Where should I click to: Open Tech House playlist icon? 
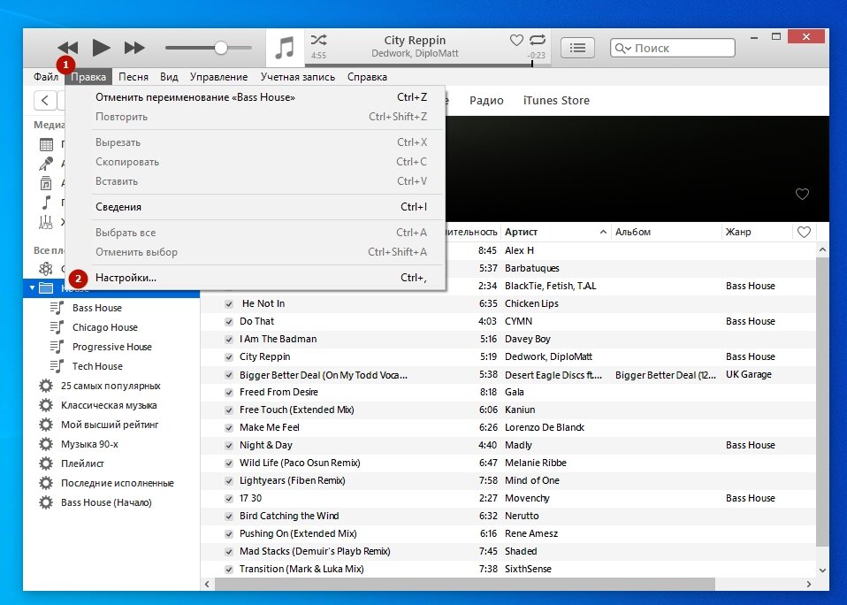click(x=57, y=366)
